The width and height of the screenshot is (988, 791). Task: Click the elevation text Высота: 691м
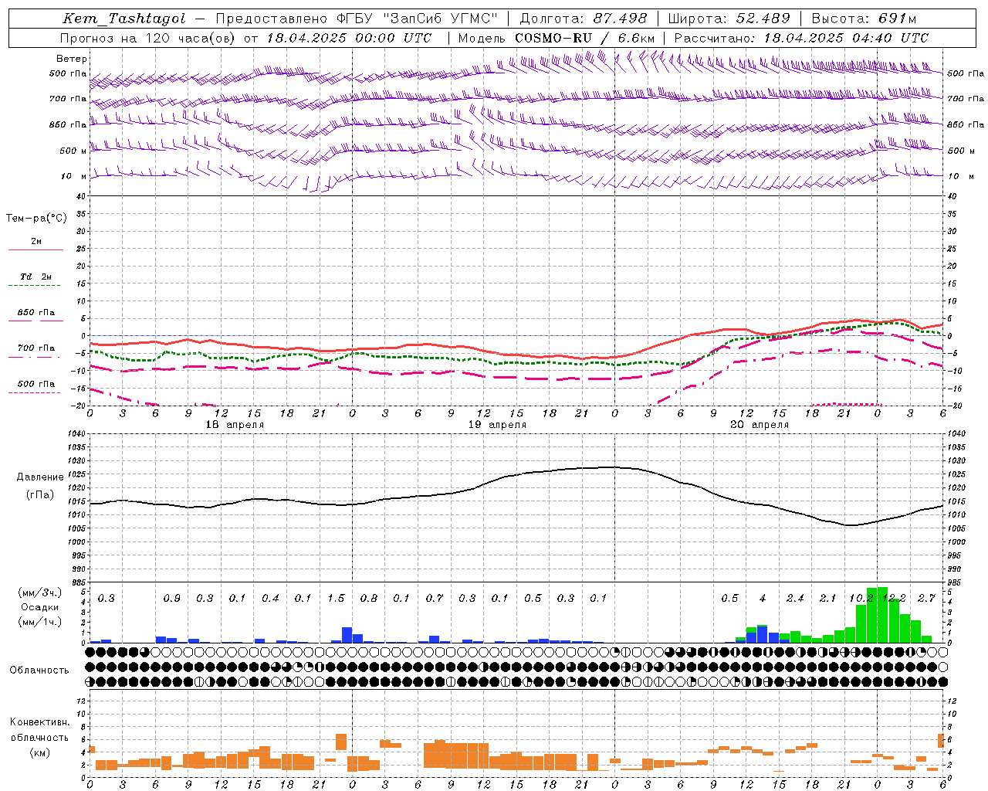click(x=864, y=19)
